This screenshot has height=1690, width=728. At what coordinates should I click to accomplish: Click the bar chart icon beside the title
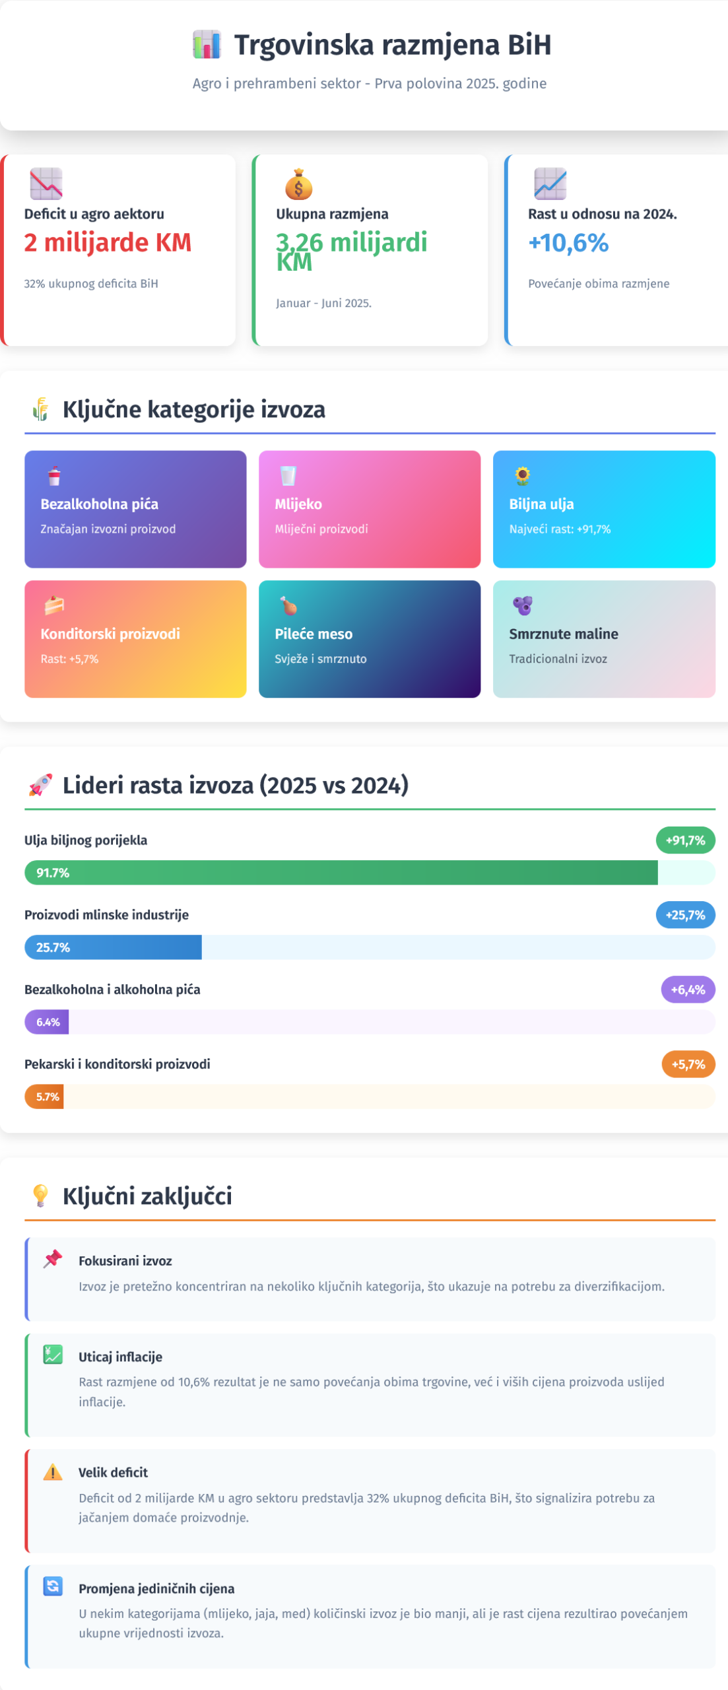[207, 45]
